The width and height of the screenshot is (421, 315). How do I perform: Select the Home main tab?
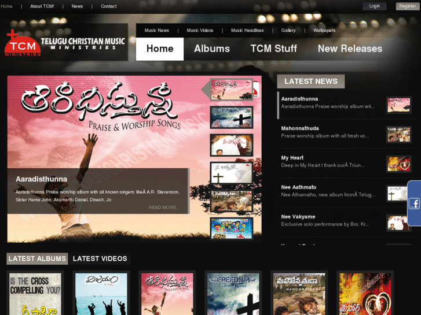pos(160,49)
